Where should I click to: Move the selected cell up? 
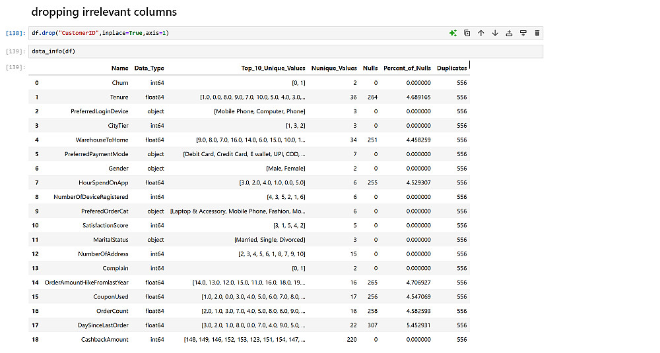coord(480,33)
